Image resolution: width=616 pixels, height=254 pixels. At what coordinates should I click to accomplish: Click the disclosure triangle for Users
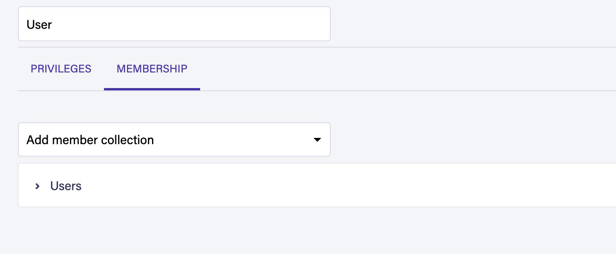[x=38, y=186]
